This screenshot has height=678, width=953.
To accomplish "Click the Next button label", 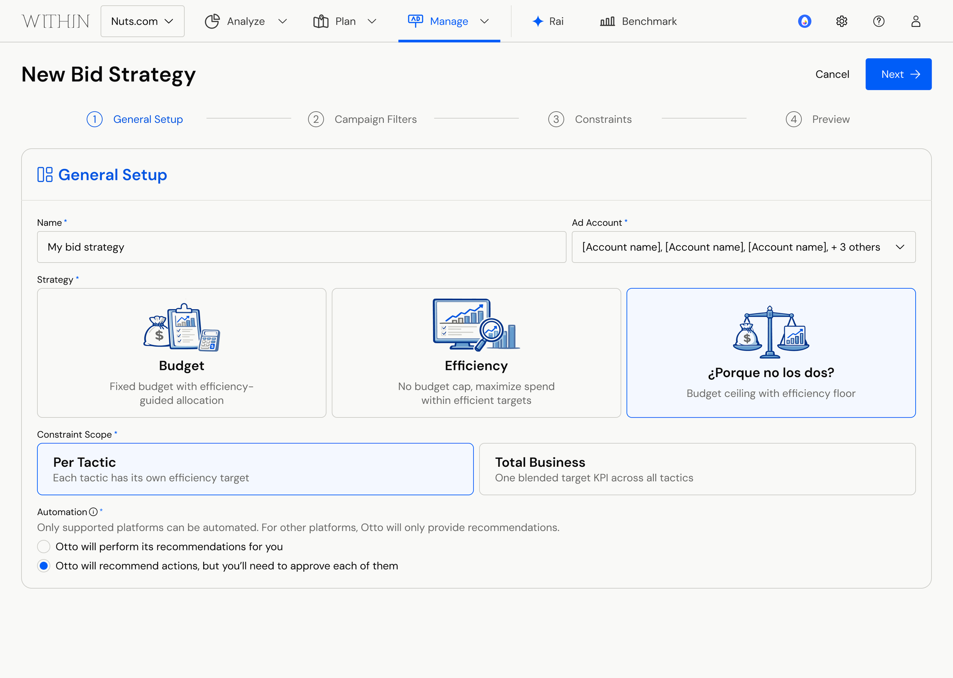I will [892, 74].
